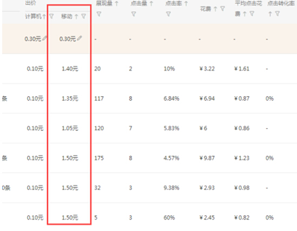Select the 1.40元 mobile bid cell

(70, 69)
